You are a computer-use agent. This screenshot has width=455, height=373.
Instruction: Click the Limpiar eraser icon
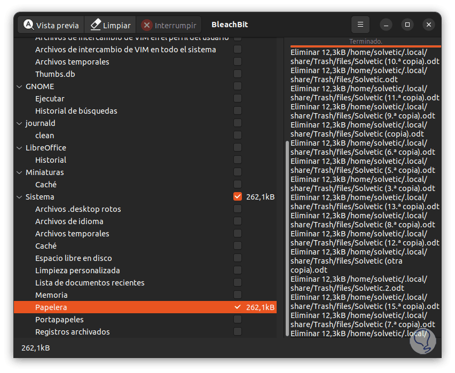(96, 25)
